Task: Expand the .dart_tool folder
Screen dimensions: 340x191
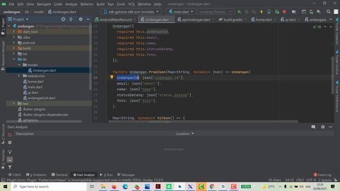Action: [14, 32]
